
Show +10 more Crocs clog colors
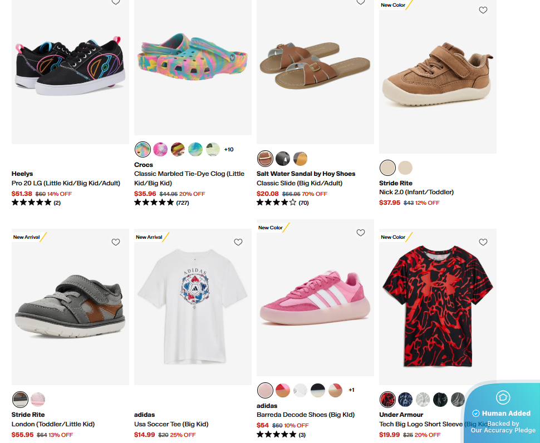click(x=229, y=149)
